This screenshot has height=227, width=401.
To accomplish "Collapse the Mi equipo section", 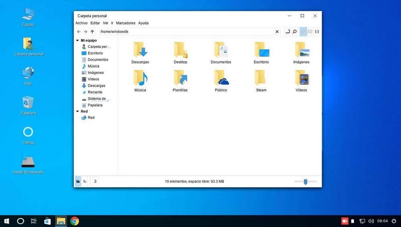I will click(77, 41).
